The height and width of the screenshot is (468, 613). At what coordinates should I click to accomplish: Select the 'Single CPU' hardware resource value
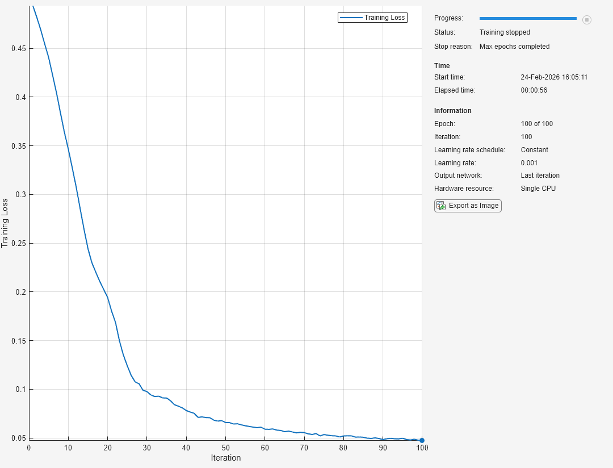pos(538,188)
